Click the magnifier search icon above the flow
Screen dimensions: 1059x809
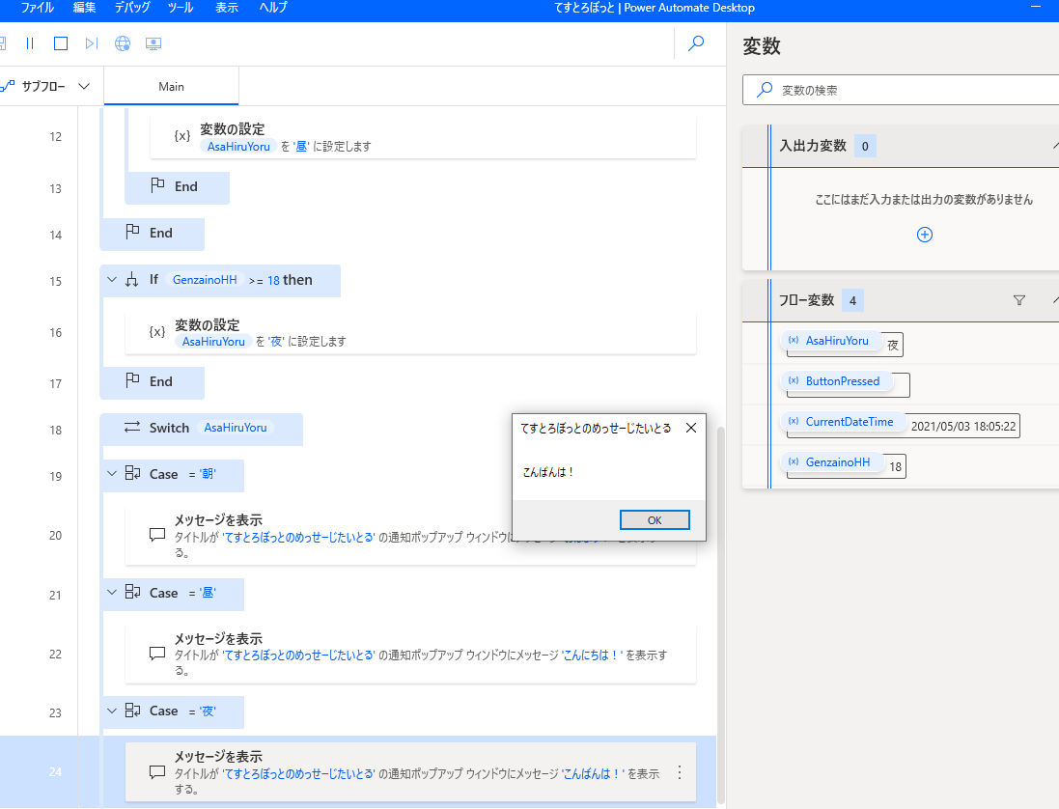coord(695,43)
